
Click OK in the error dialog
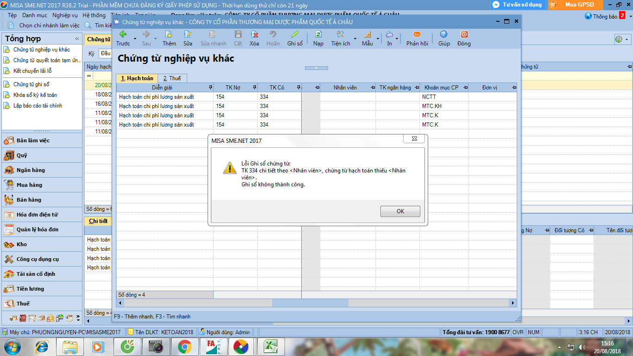[400, 211]
